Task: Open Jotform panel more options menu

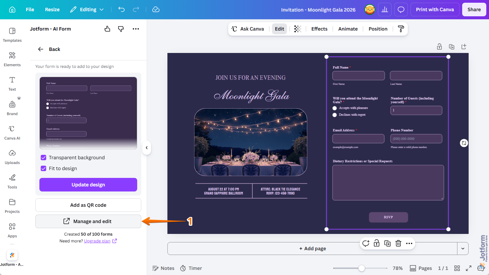Action: click(136, 29)
